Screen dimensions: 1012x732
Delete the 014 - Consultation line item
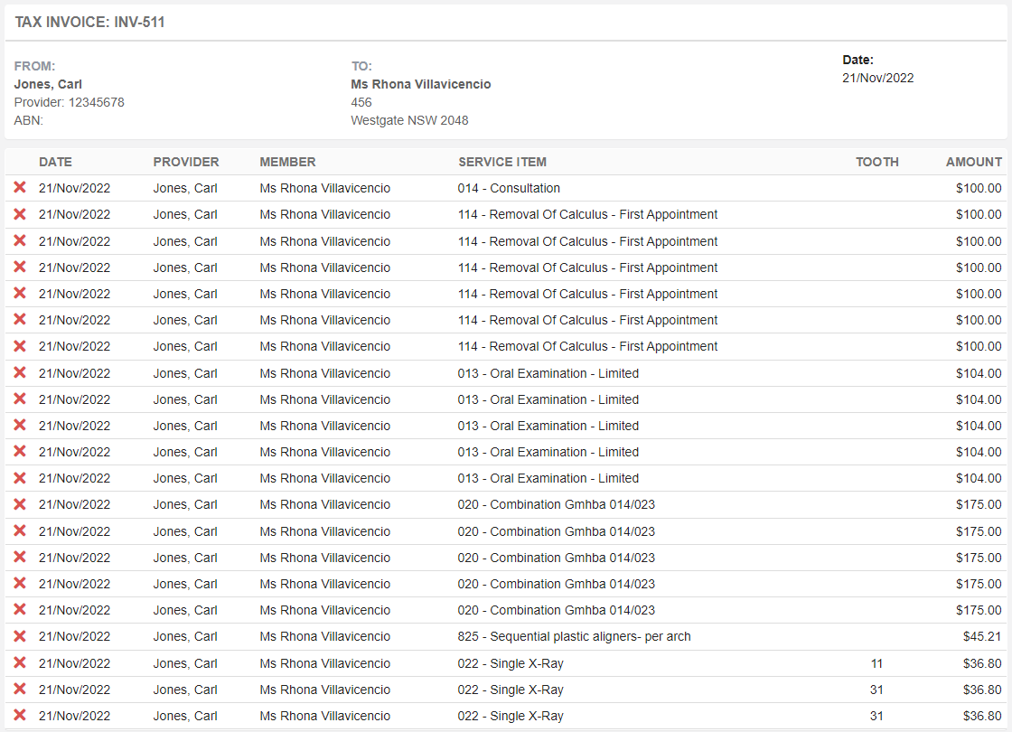(x=21, y=188)
